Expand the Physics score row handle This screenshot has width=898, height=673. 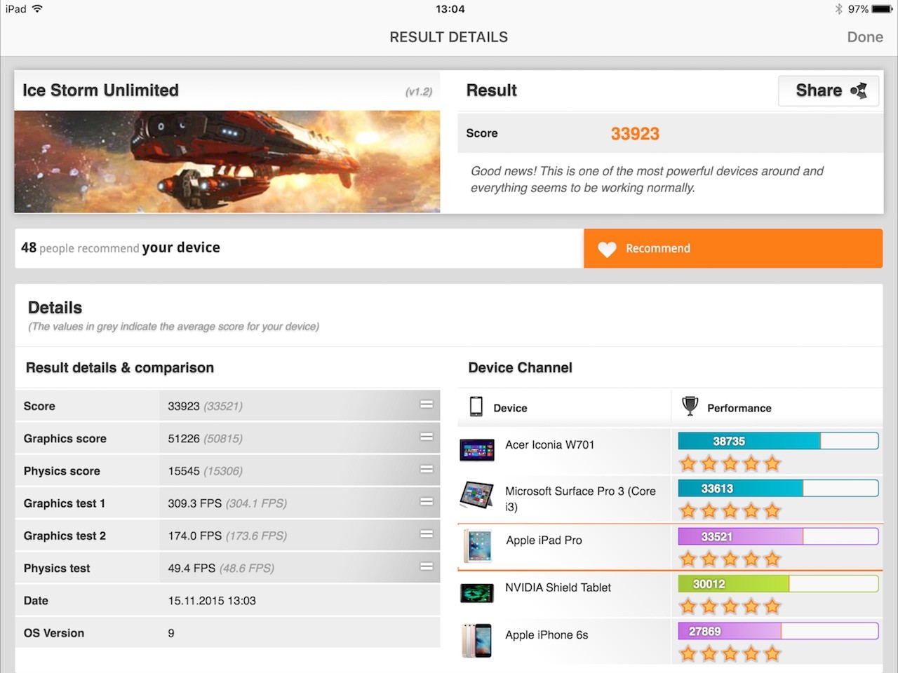(x=427, y=469)
